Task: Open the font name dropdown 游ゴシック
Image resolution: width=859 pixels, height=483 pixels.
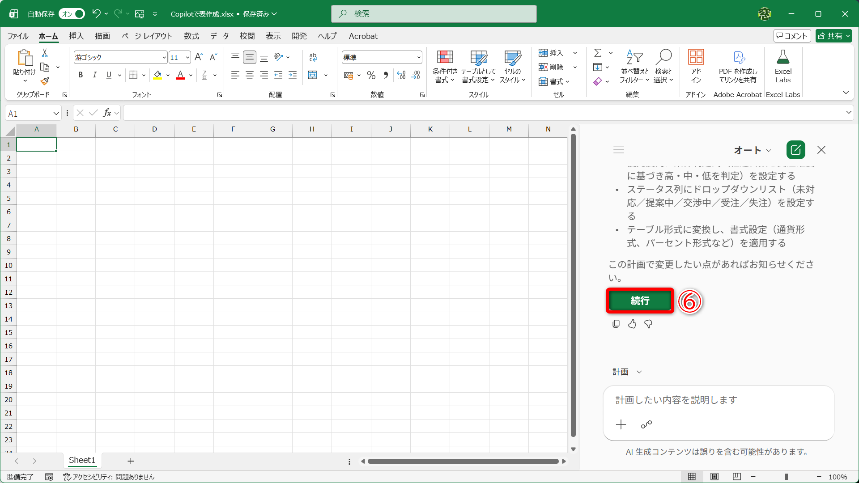Action: 164,57
